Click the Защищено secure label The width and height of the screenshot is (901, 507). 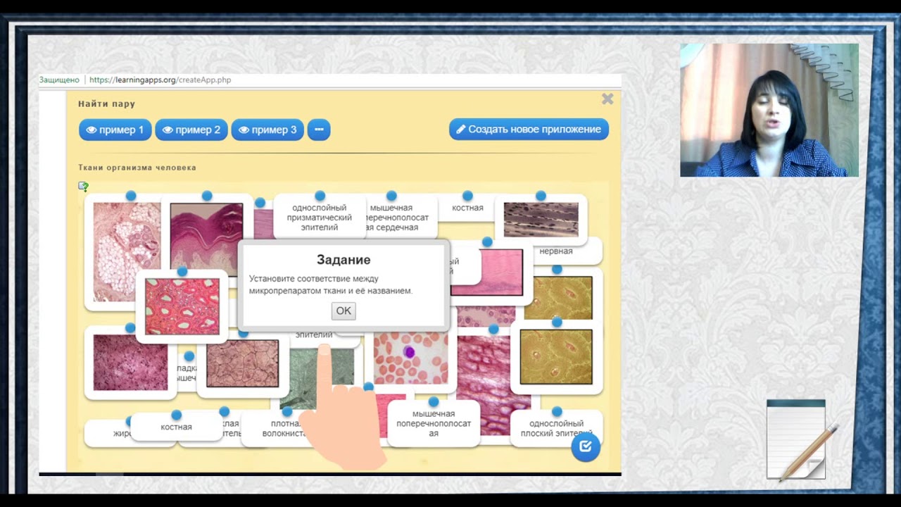click(x=59, y=80)
